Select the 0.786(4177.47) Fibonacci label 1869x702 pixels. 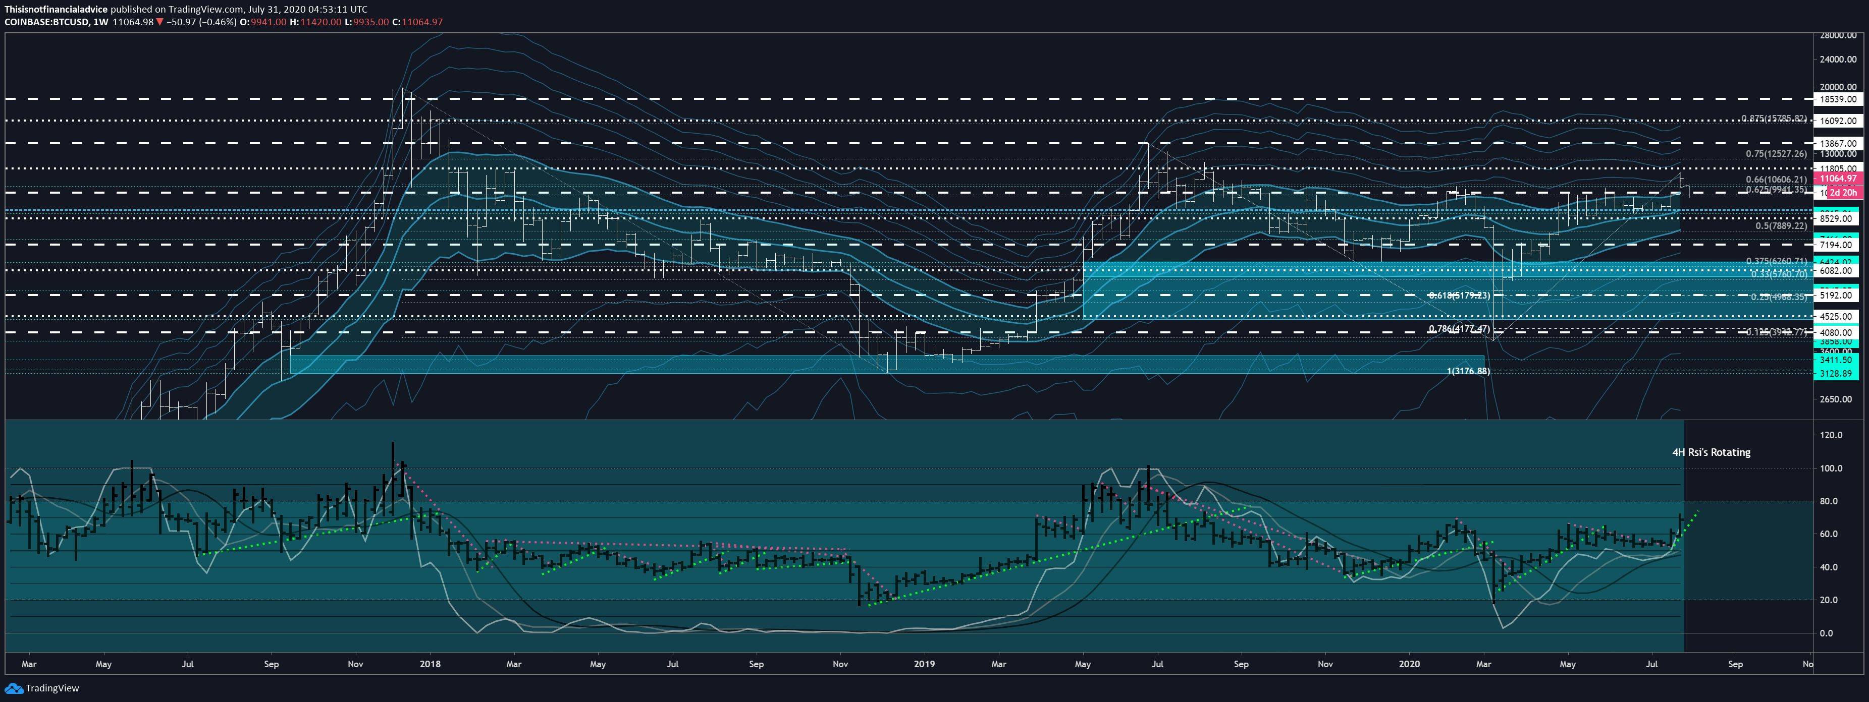1459,329
